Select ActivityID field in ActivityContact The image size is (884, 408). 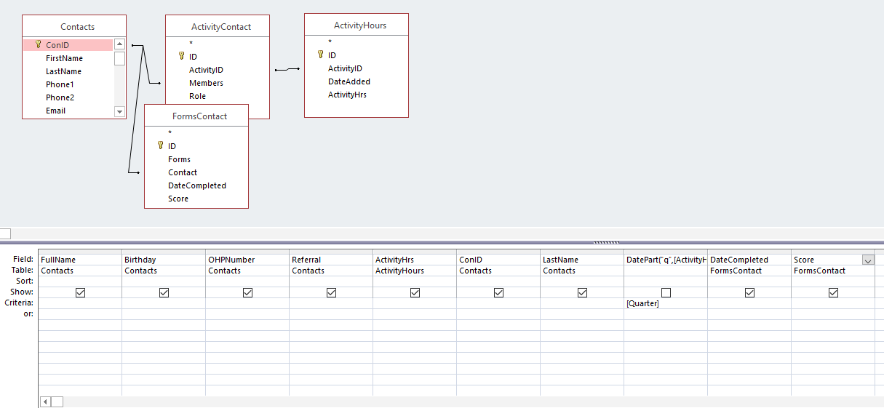[206, 70]
